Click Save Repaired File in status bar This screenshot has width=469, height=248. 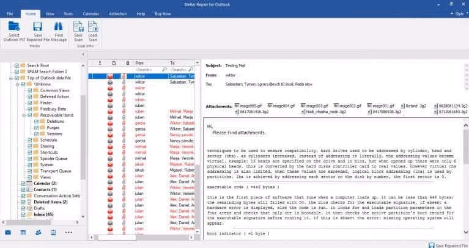(x=439, y=244)
